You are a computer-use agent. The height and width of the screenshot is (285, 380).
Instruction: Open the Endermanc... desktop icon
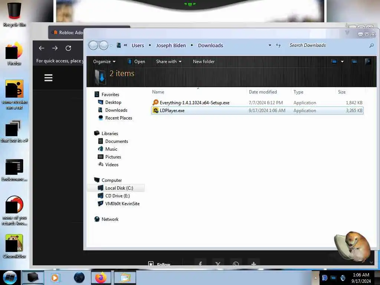tap(14, 170)
